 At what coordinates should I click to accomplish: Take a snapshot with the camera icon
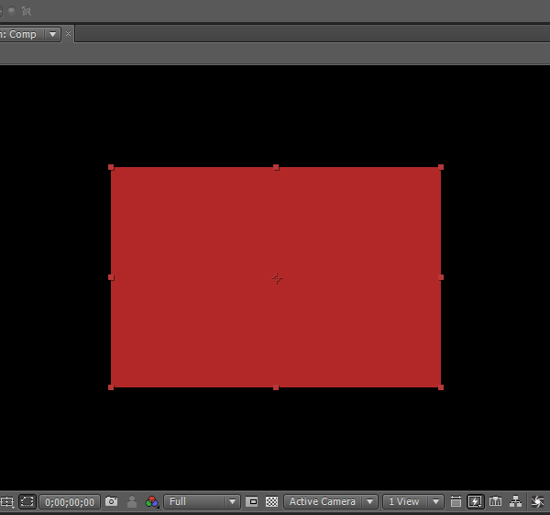click(x=112, y=501)
